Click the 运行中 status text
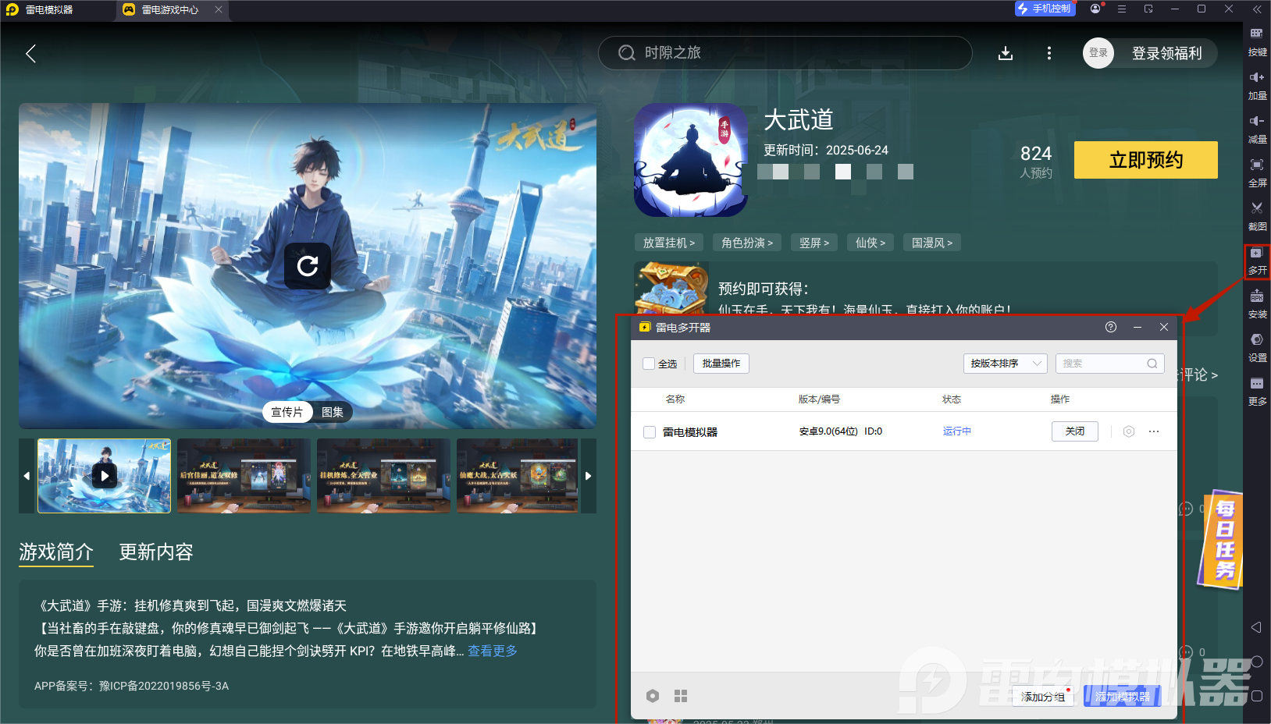The width and height of the screenshot is (1271, 724). [957, 431]
